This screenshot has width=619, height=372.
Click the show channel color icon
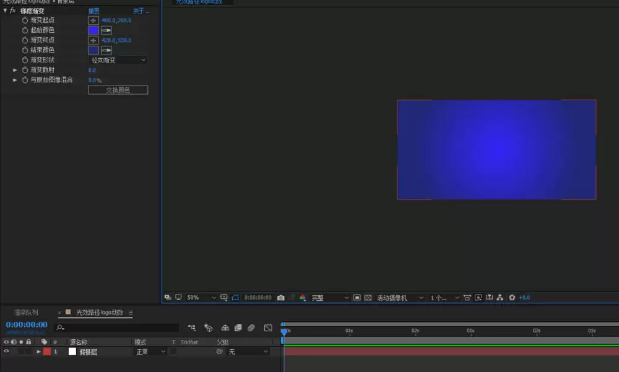point(303,298)
